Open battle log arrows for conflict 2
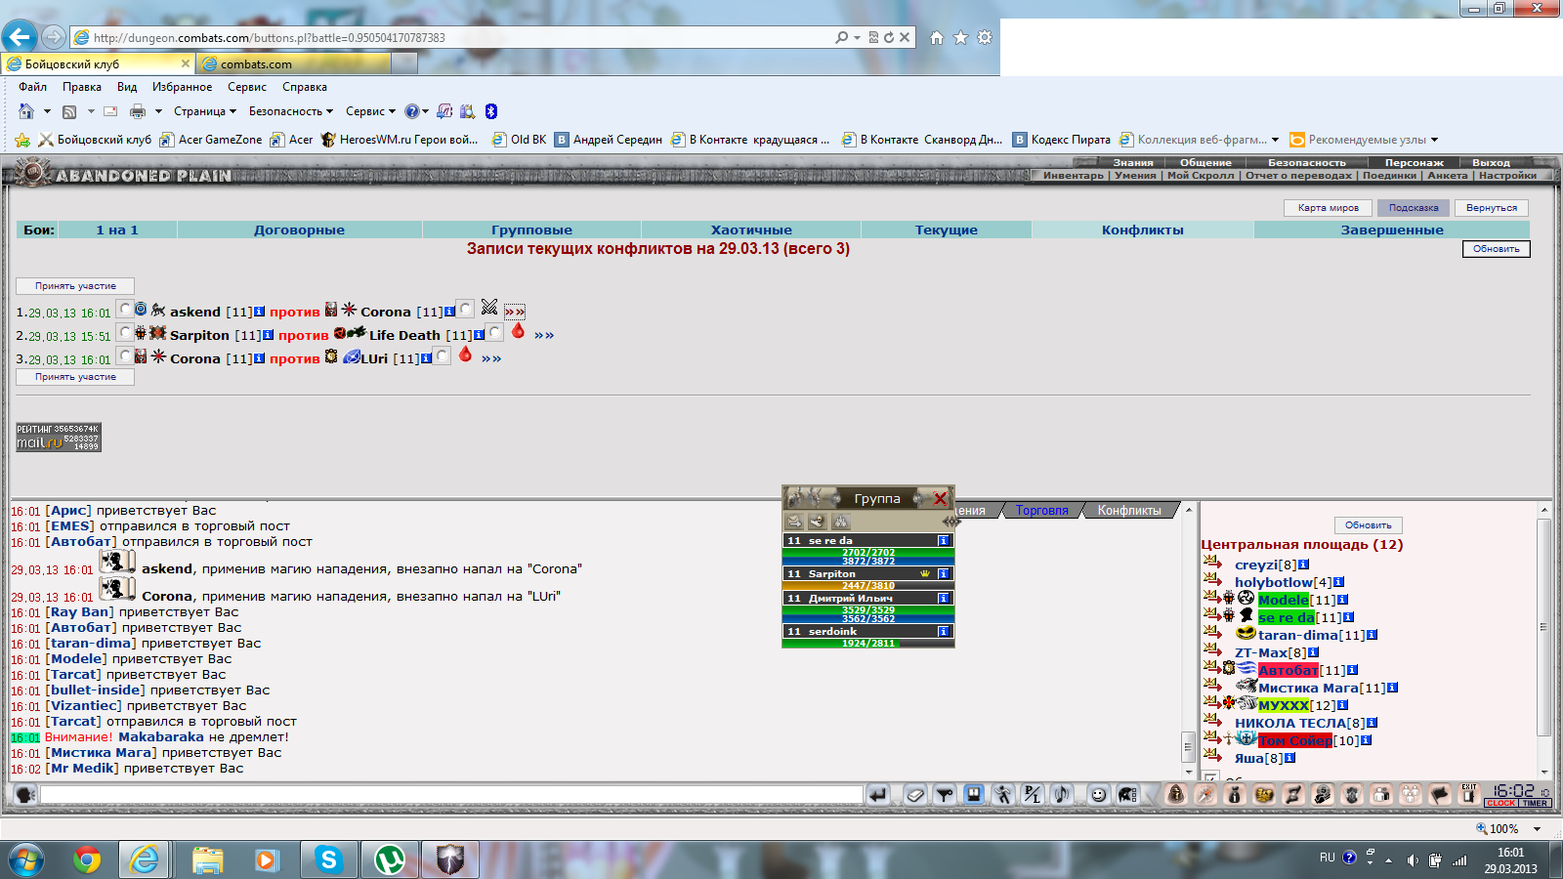Image resolution: width=1563 pixels, height=879 pixels. tap(544, 335)
